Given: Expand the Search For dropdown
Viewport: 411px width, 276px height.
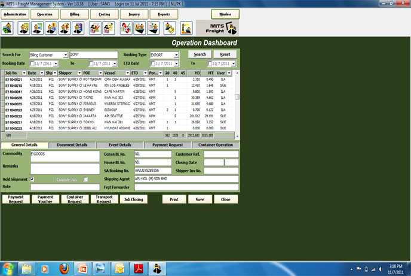Looking at the screenshot, I should (65, 54).
